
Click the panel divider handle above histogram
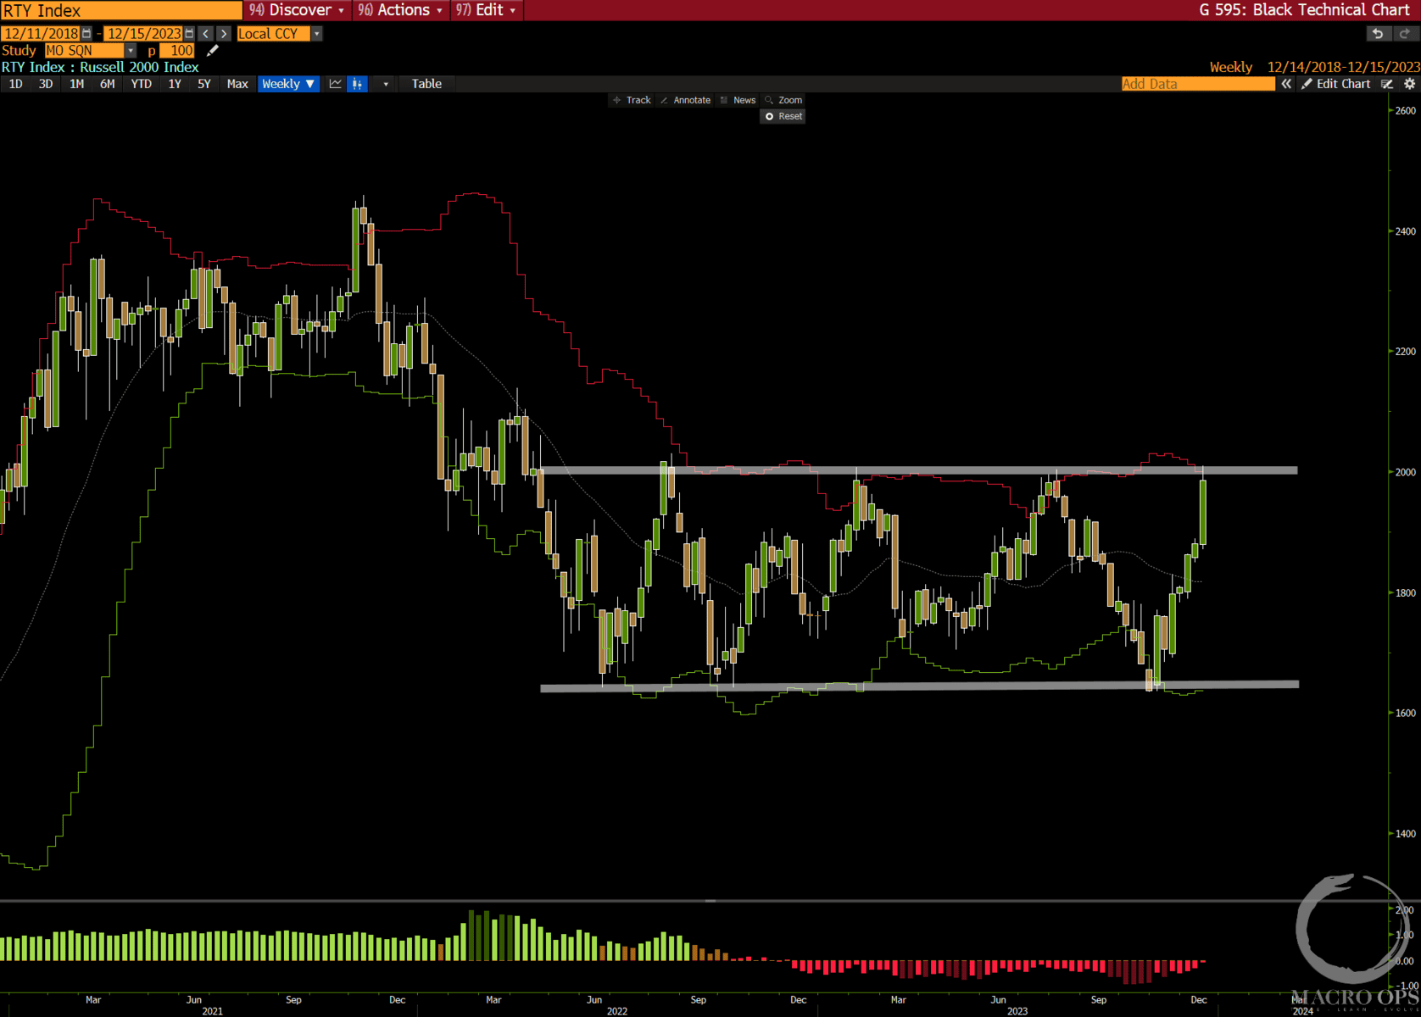click(710, 901)
